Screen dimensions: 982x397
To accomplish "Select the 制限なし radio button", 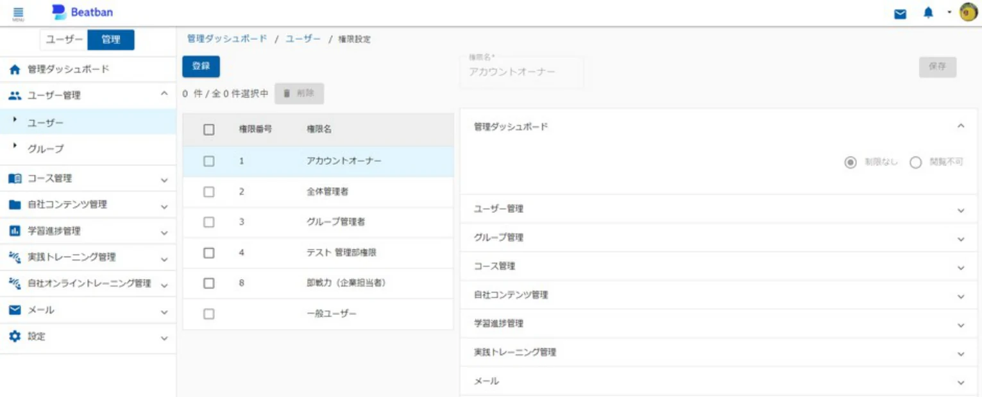I will pyautogui.click(x=851, y=162).
